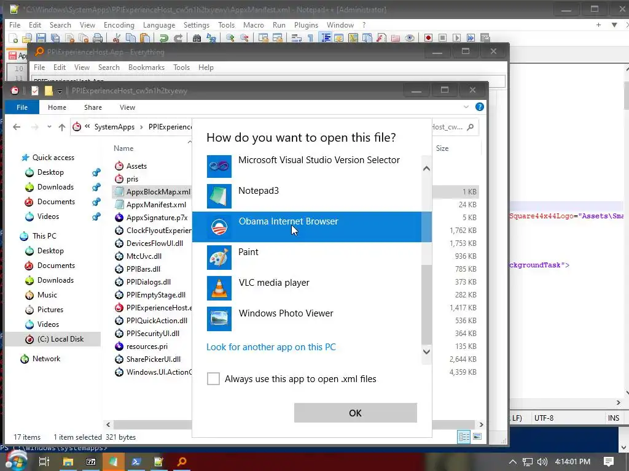Open PowerShell from taskbar
This screenshot has height=471, width=629.
coord(136,462)
